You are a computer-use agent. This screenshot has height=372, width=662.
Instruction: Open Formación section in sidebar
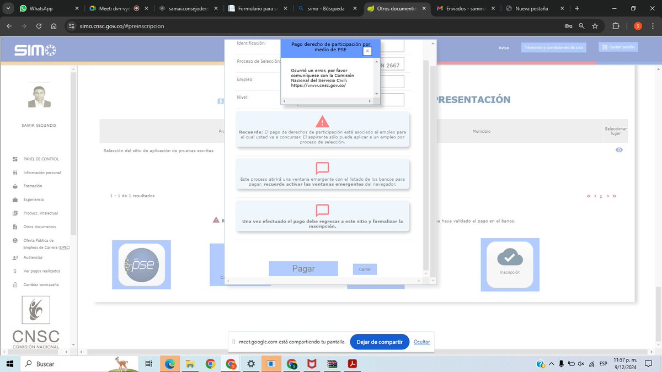click(33, 186)
